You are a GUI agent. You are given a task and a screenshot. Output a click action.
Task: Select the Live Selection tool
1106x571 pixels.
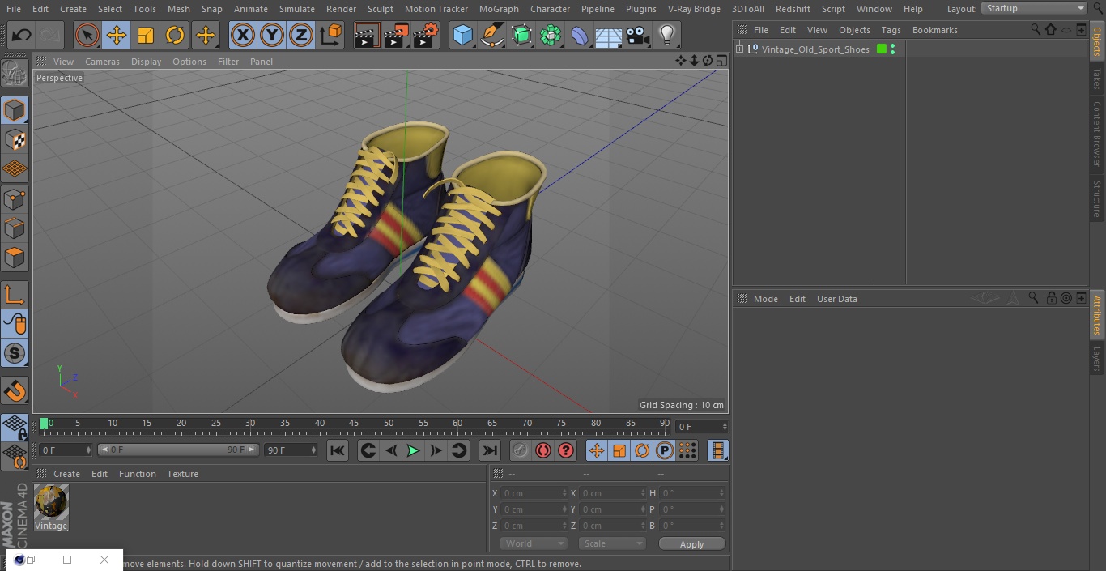[x=87, y=35]
